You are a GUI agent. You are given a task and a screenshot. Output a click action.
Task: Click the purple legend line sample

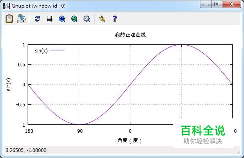[x=57, y=50]
